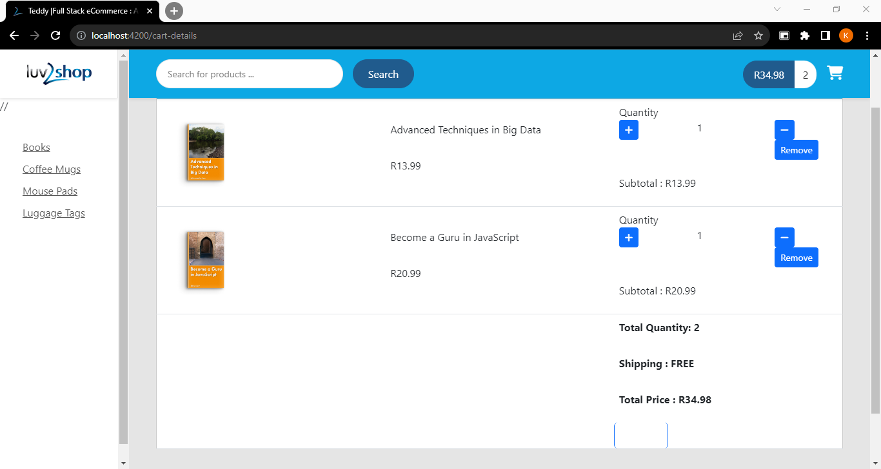Click the luv2shop logo
Screen dimensions: 881x469
[x=59, y=73]
